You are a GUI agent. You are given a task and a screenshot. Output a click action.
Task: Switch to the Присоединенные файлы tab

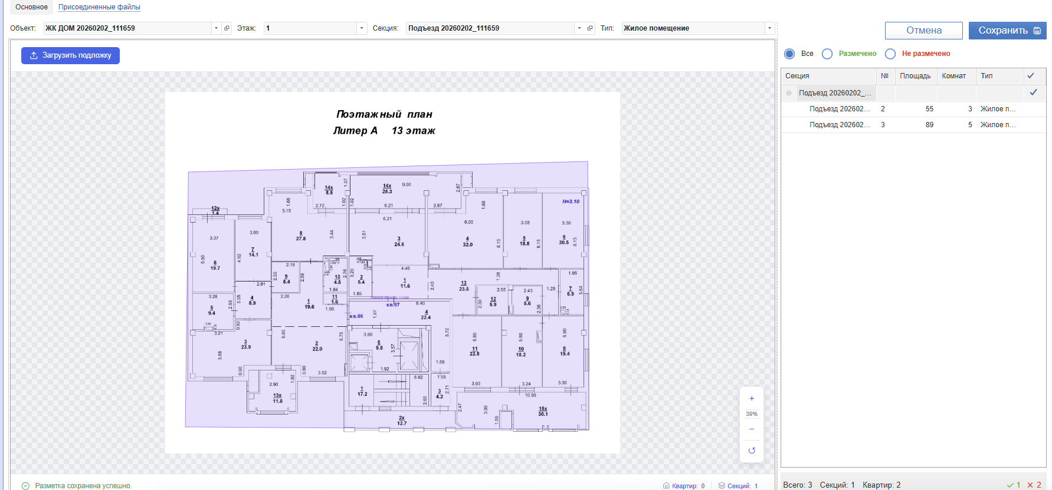99,7
